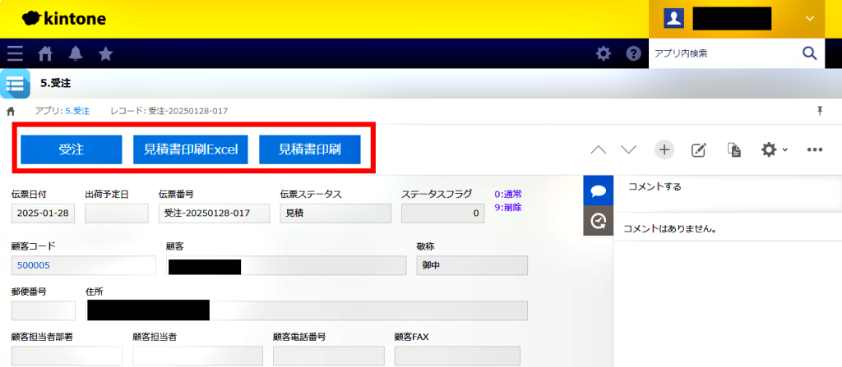Click the 顧客電話番号 field
The image size is (842, 367).
pos(329,356)
